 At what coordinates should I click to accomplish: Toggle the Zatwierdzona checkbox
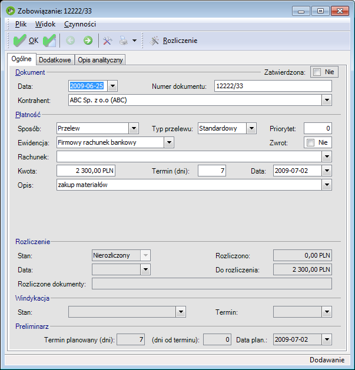[x=317, y=72]
